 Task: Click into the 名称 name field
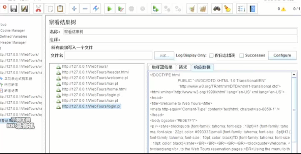(x=180, y=32)
